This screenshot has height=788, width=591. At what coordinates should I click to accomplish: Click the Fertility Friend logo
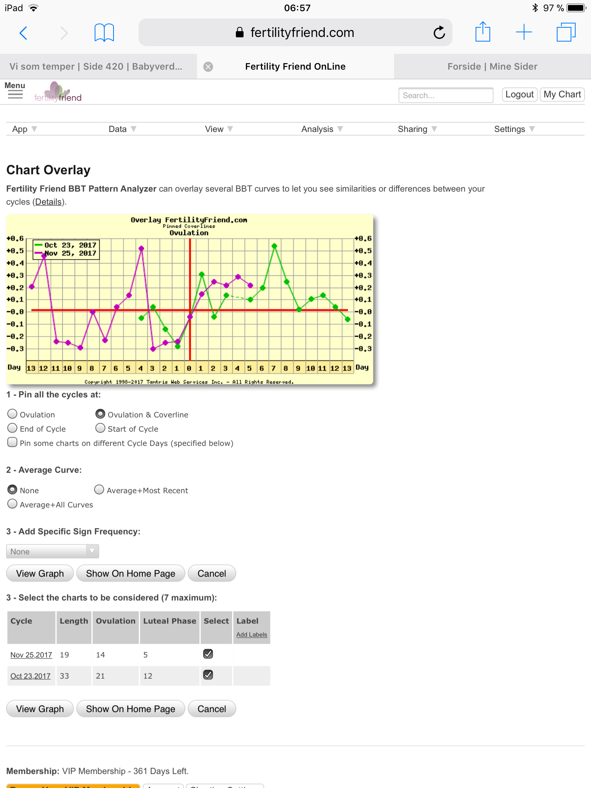pyautogui.click(x=58, y=92)
